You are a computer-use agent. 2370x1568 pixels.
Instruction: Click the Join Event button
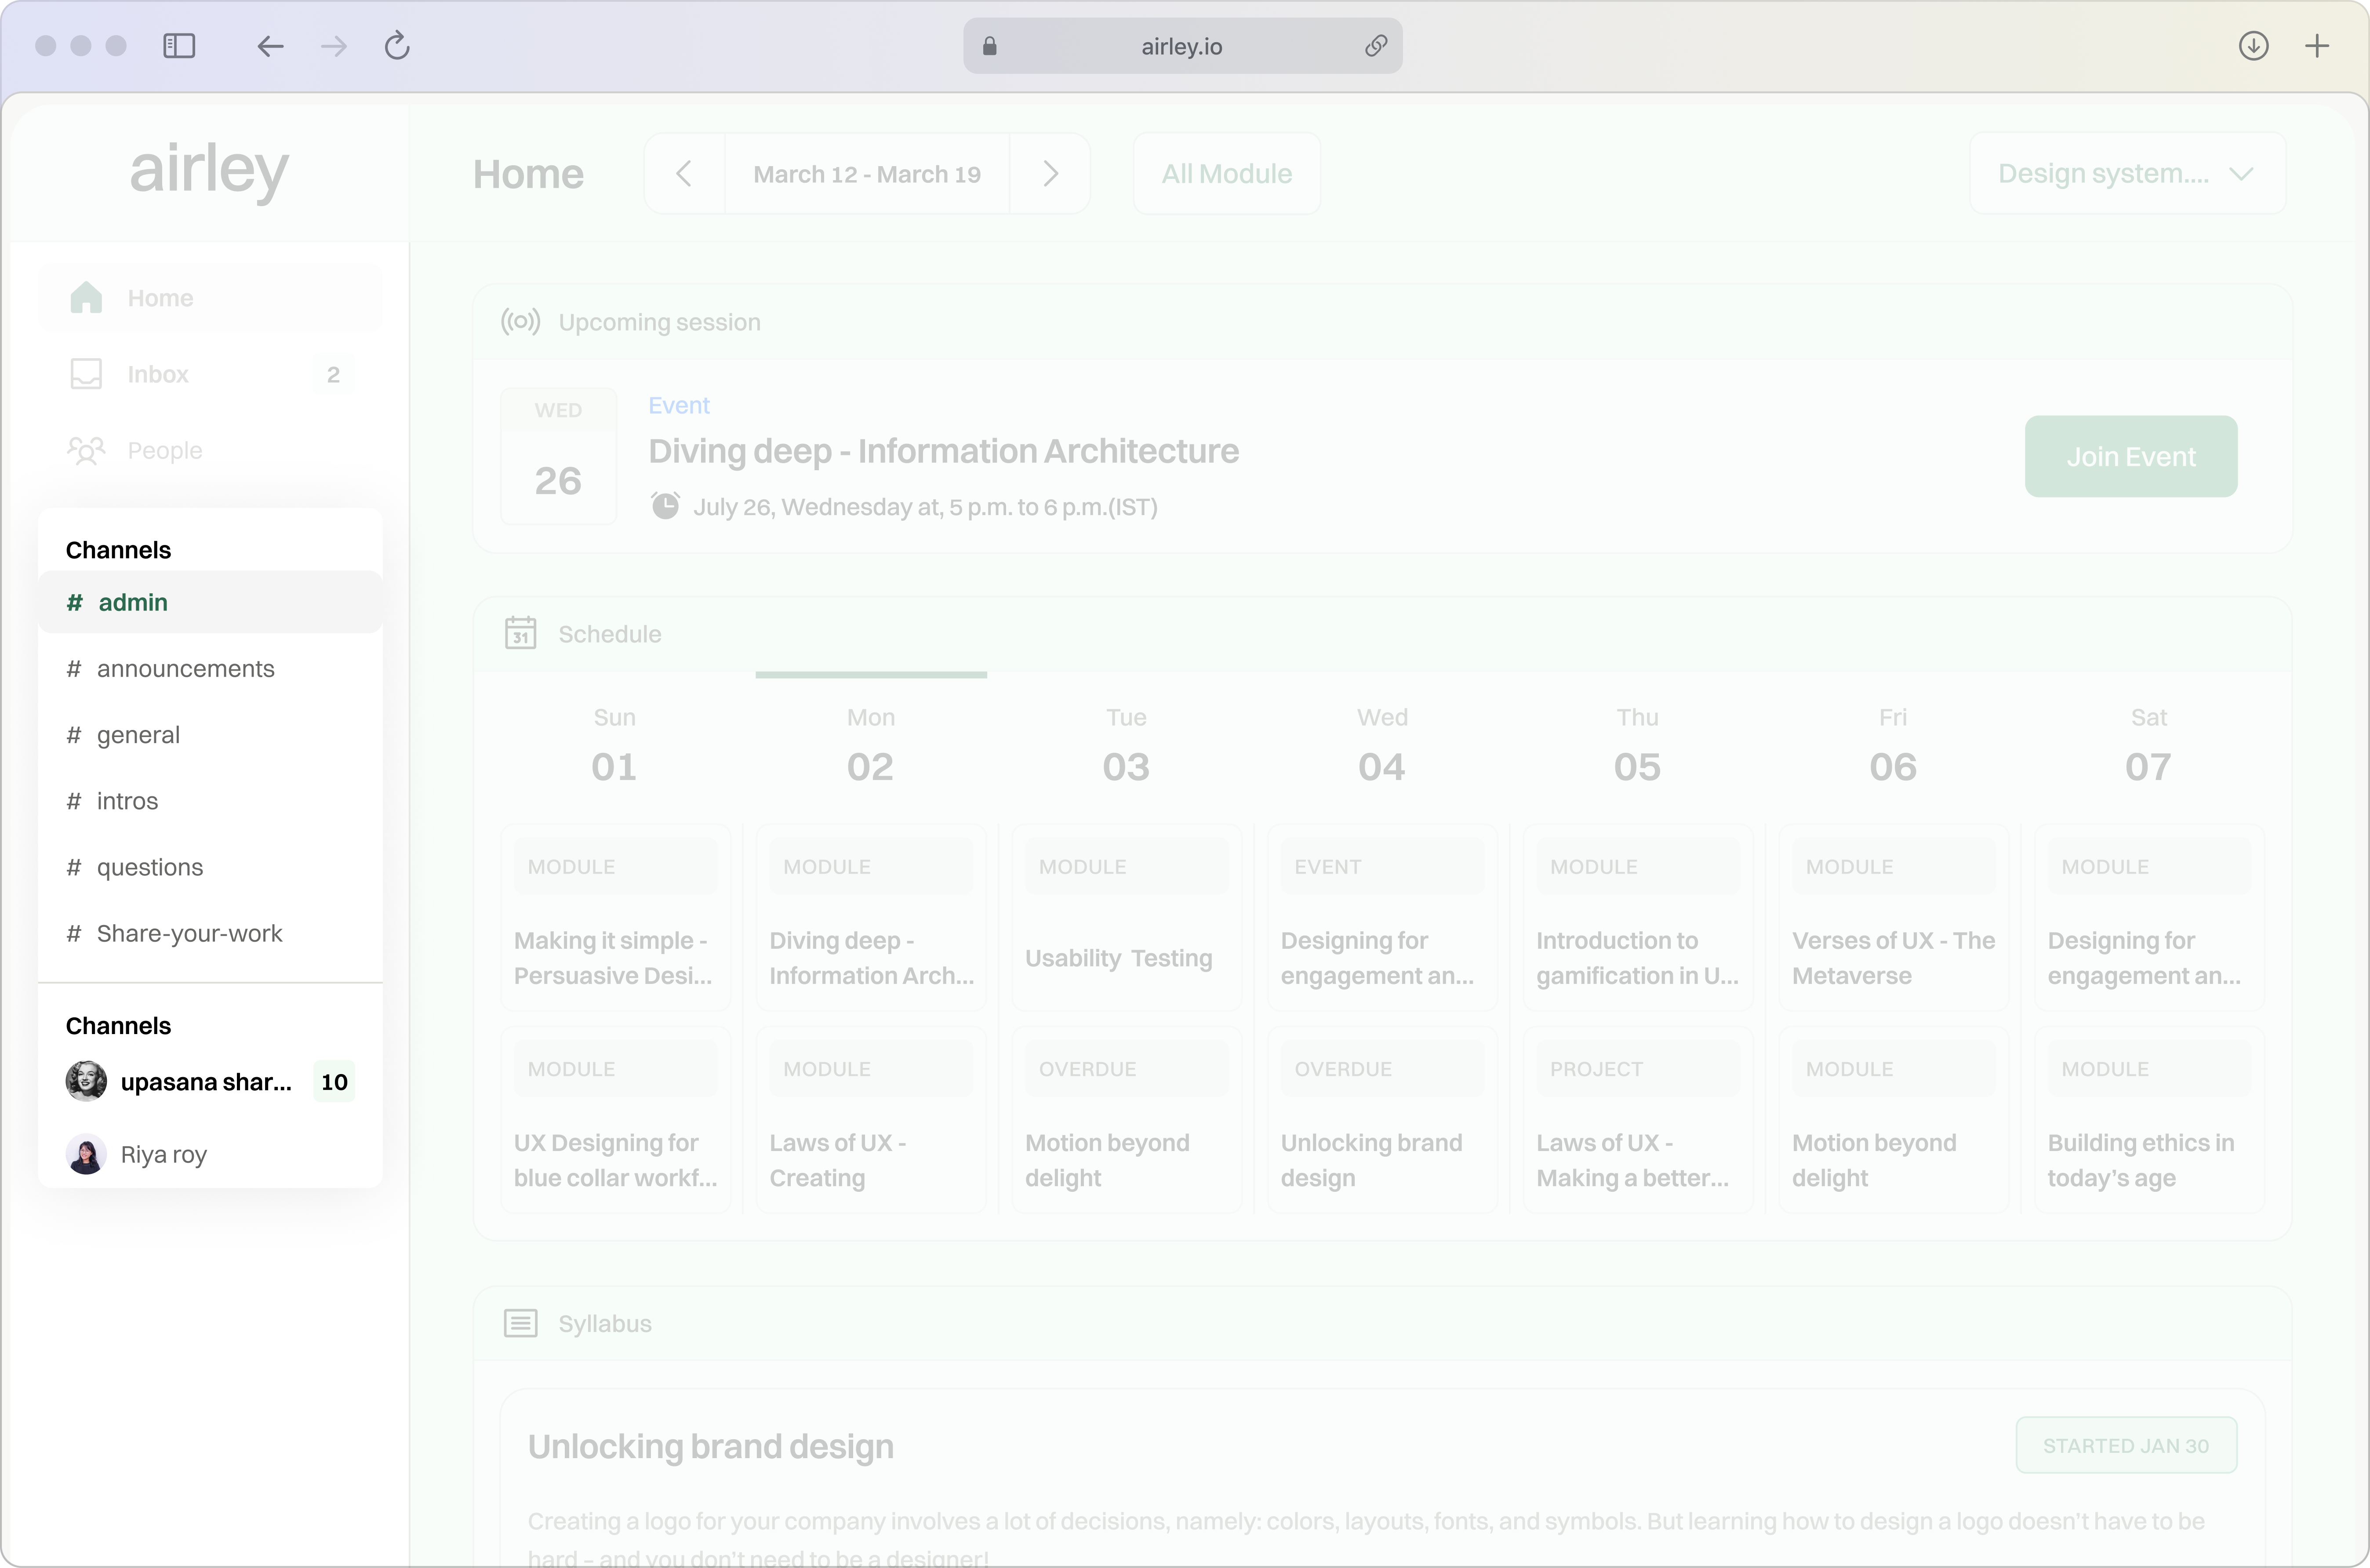(x=2131, y=456)
